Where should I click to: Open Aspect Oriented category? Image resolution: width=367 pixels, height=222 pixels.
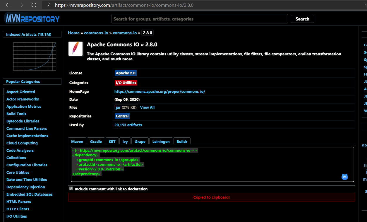(21, 92)
